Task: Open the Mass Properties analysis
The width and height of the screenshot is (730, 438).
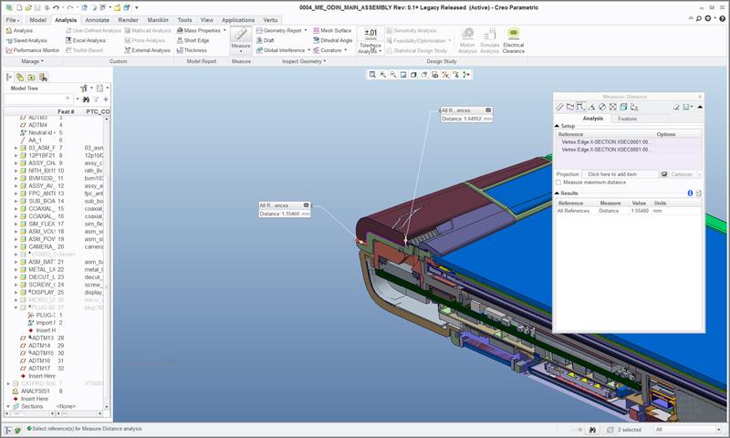Action: [201, 30]
